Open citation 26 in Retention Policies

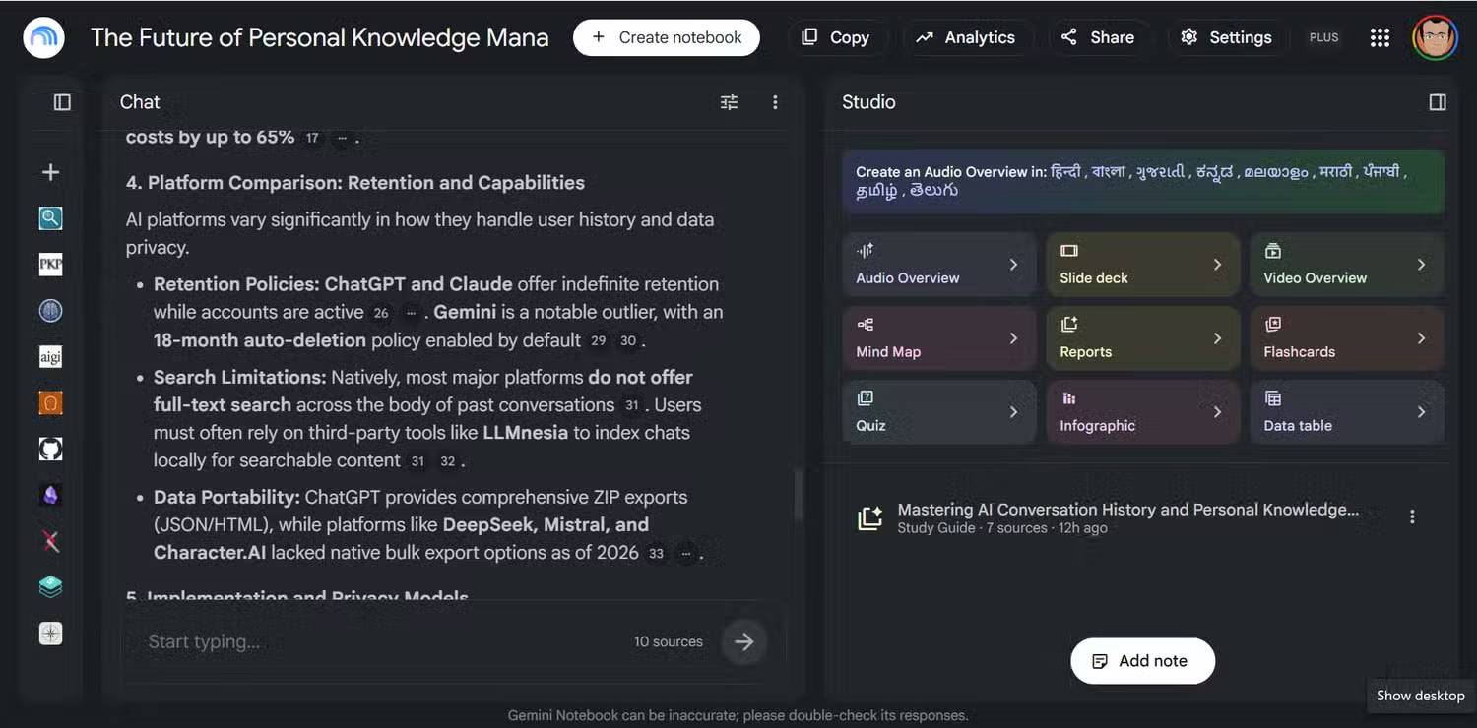tap(381, 313)
